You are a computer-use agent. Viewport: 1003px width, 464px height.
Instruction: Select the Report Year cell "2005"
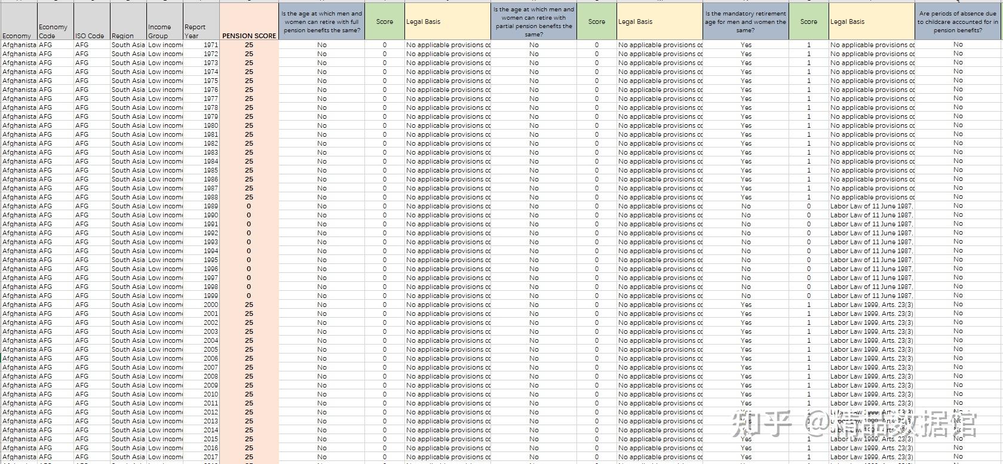pyautogui.click(x=201, y=349)
